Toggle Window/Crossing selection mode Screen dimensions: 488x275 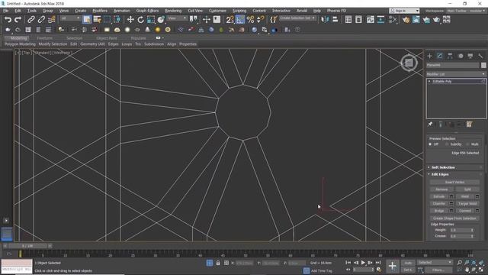[x=117, y=20]
